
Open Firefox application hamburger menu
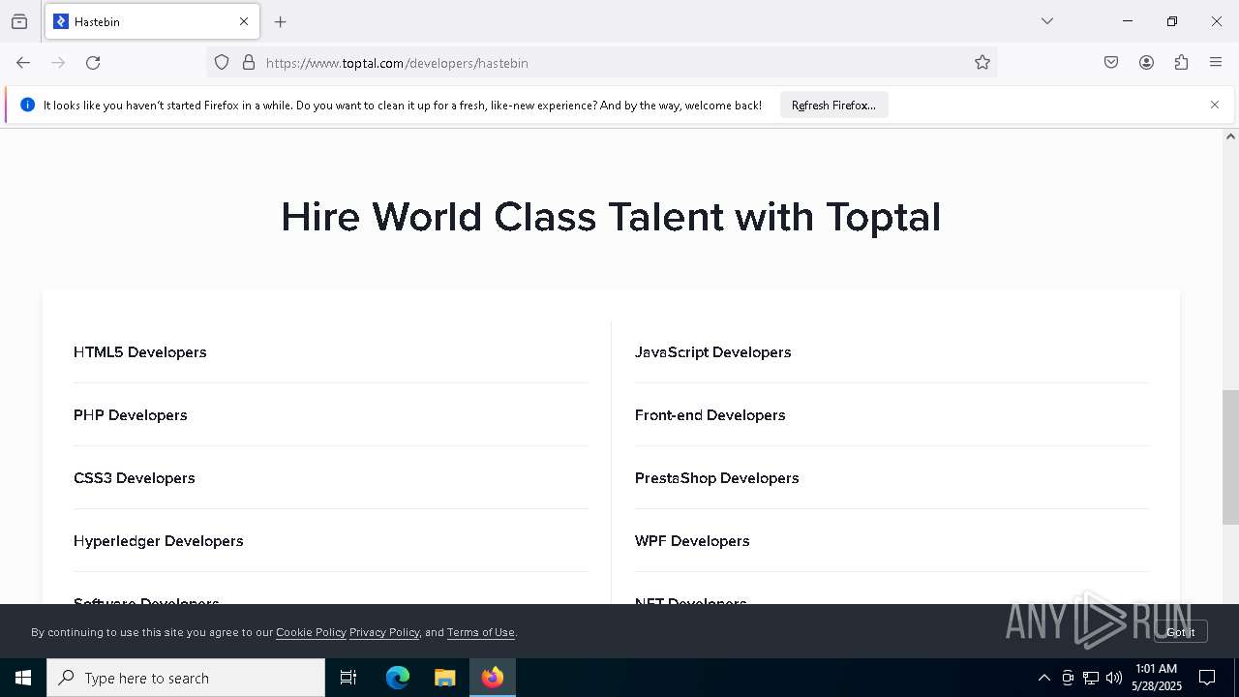[1216, 63]
